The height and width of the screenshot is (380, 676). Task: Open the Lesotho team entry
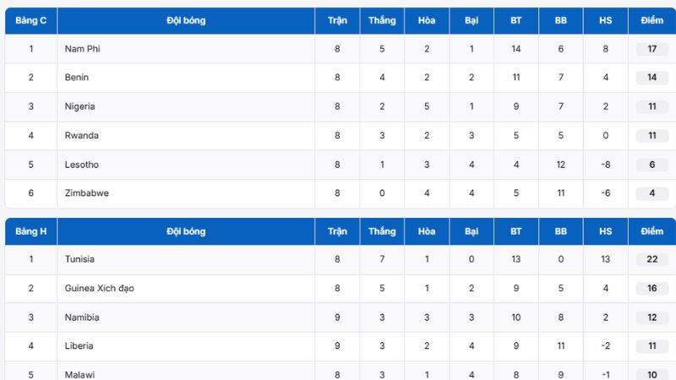tap(81, 165)
